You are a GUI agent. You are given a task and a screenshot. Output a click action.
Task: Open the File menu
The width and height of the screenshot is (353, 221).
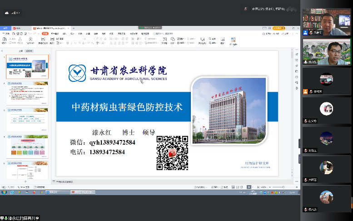(x=6, y=34)
